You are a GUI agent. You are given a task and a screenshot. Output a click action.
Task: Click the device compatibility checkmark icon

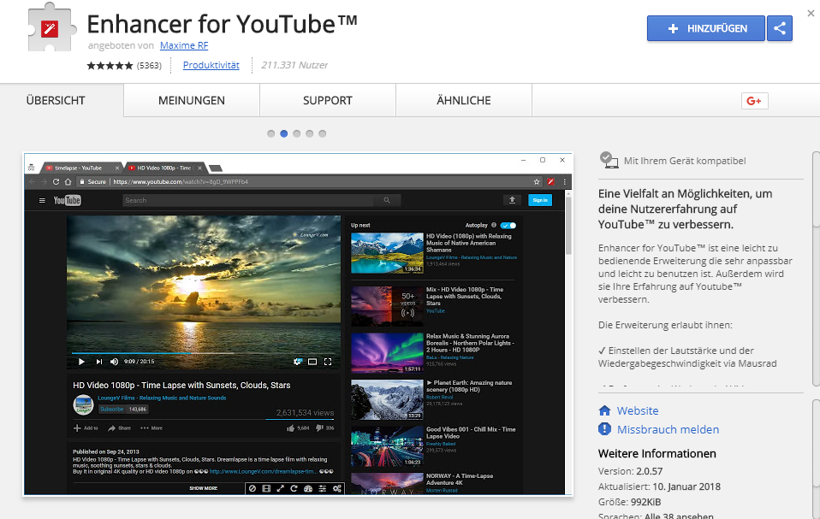[609, 160]
